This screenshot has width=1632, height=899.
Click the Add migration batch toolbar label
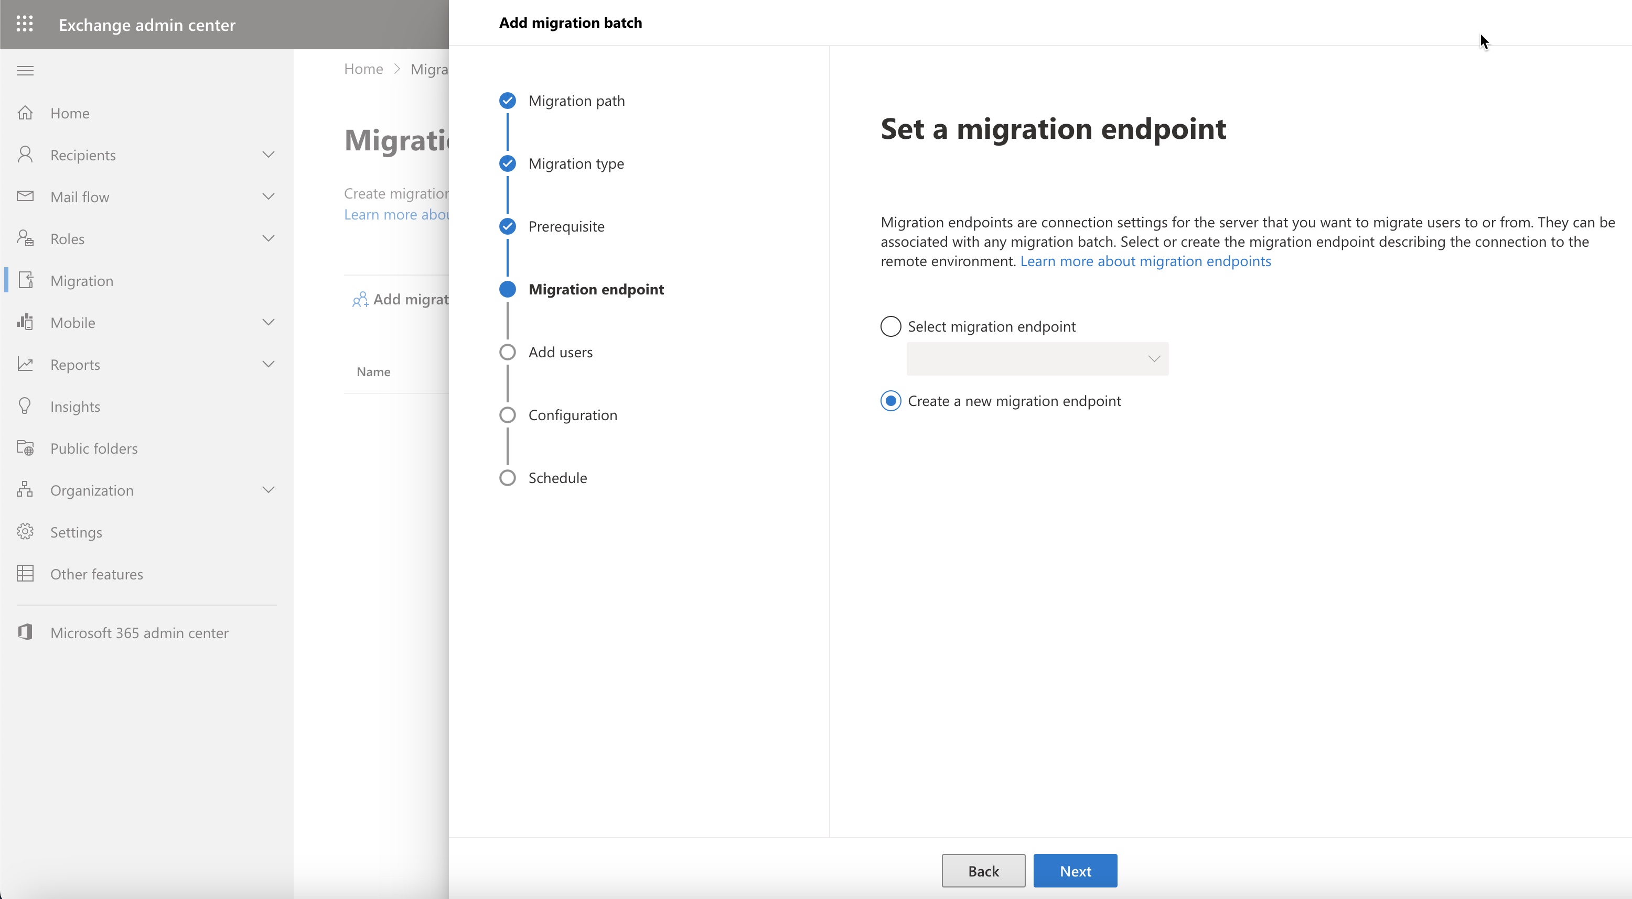(x=411, y=300)
